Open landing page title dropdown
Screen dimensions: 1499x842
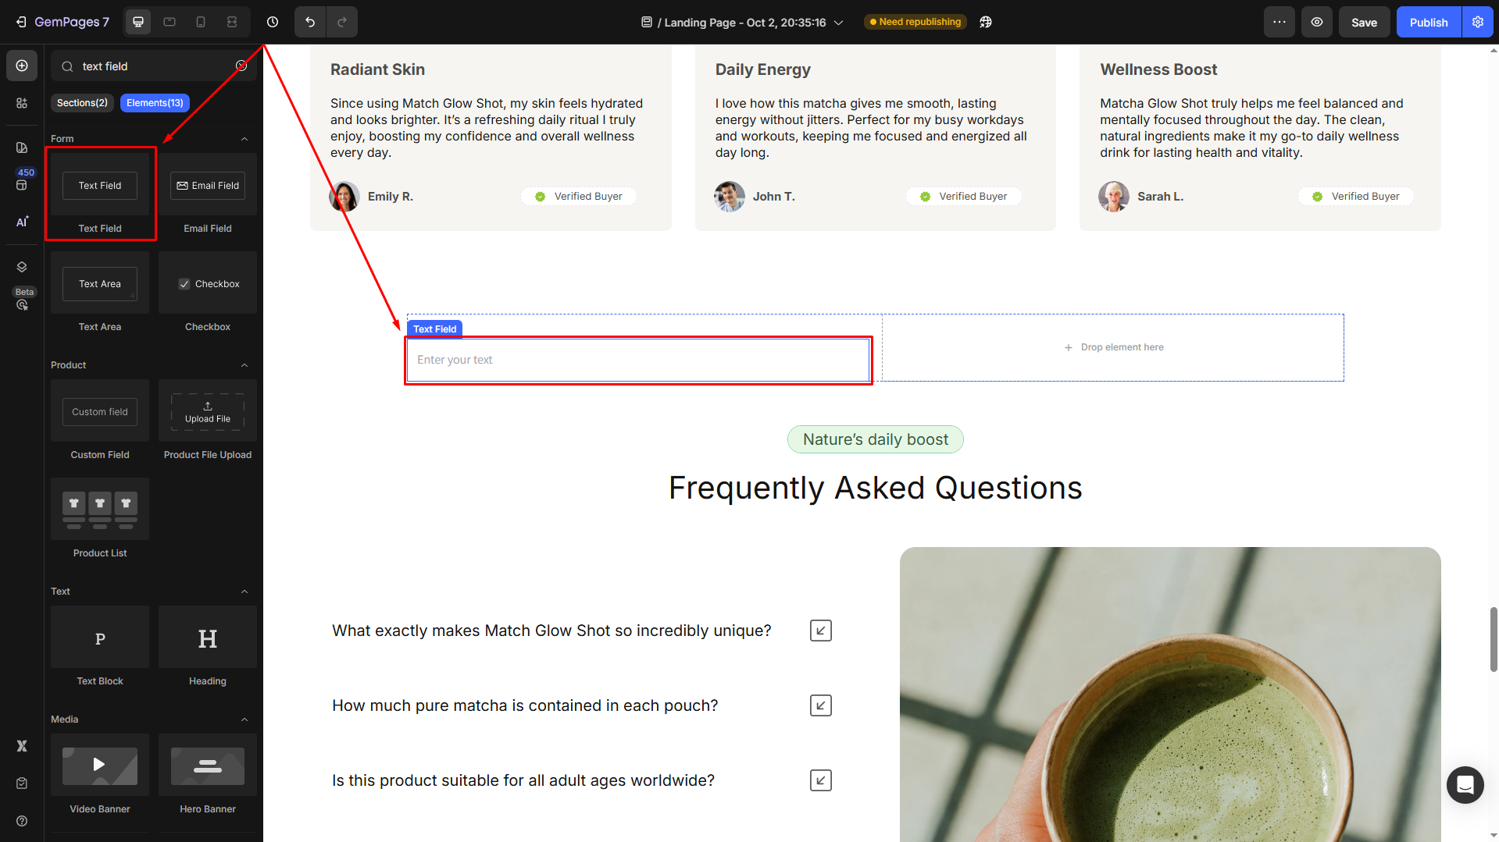(839, 23)
